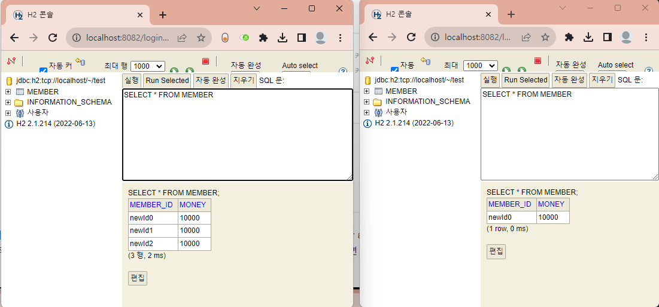Click 실행 button in left H2 window
The width and height of the screenshot is (659, 307).
click(132, 80)
